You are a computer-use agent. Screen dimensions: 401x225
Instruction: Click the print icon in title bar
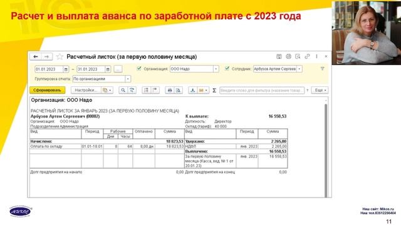288,57
